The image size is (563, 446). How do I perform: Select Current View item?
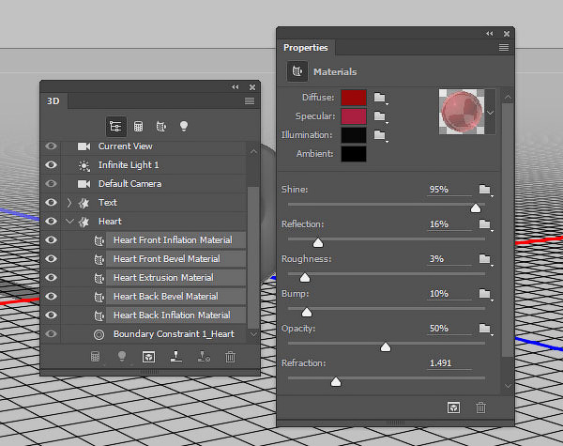(126, 146)
